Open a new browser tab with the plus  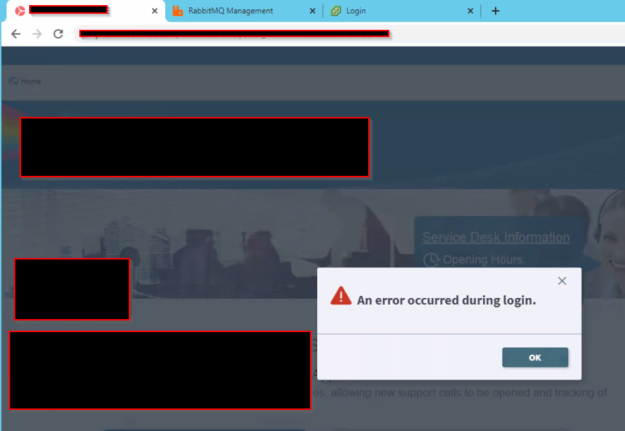tap(495, 11)
